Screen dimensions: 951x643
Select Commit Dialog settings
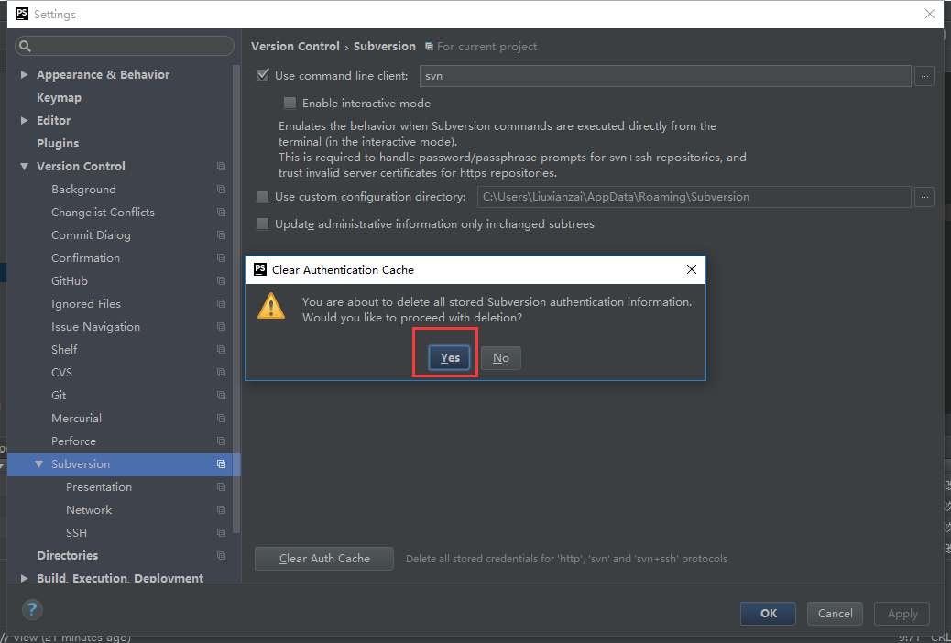tap(91, 234)
